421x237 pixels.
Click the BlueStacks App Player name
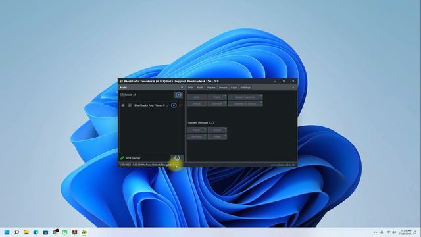151,105
